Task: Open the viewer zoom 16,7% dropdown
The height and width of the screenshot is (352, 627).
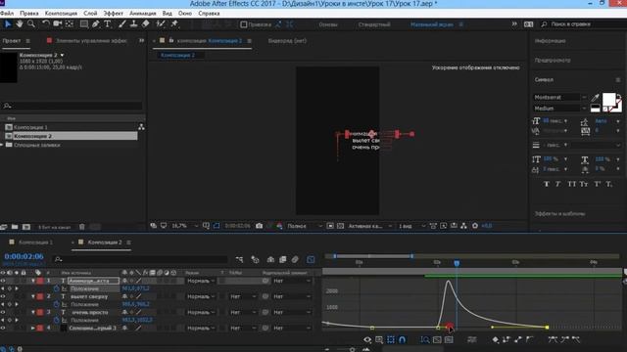Action: pos(184,226)
